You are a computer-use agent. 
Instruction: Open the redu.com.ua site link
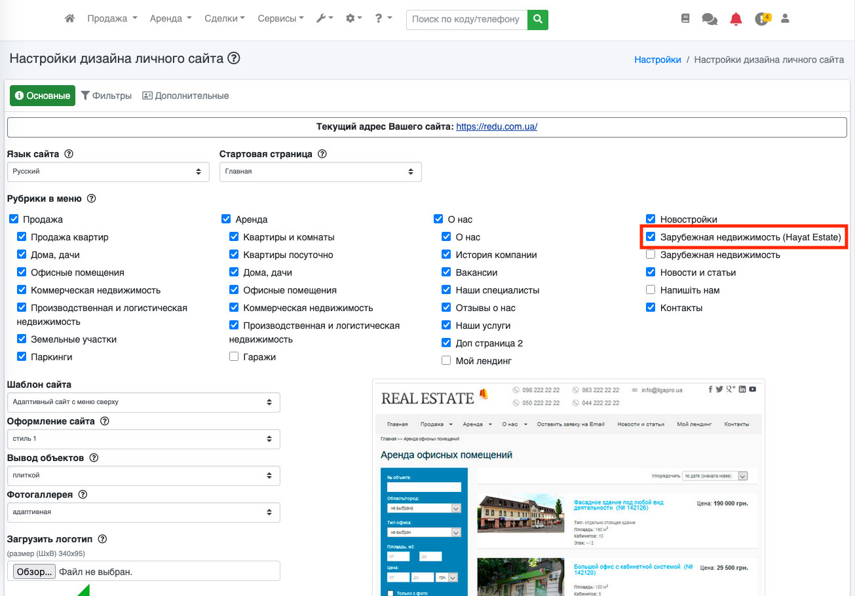[497, 126]
